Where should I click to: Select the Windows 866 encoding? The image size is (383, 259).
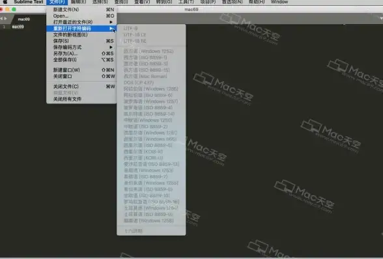coord(151,139)
